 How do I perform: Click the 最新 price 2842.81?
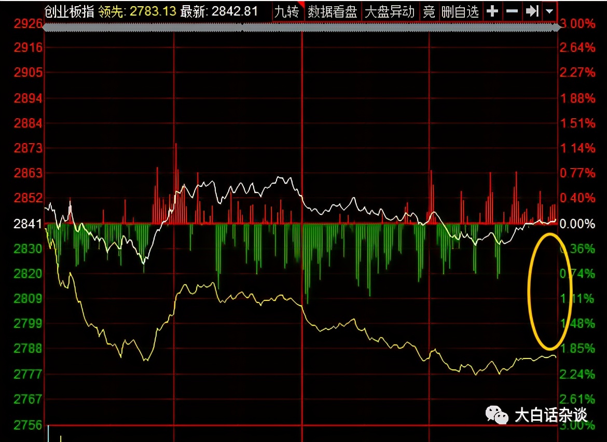(x=234, y=11)
